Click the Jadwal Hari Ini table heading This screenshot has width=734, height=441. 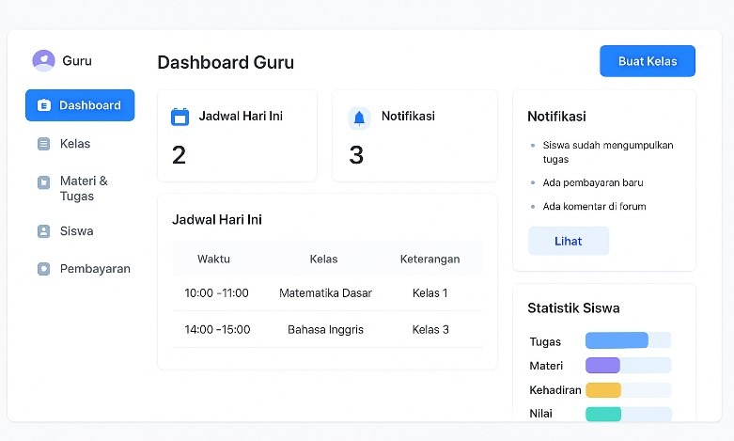tap(217, 220)
